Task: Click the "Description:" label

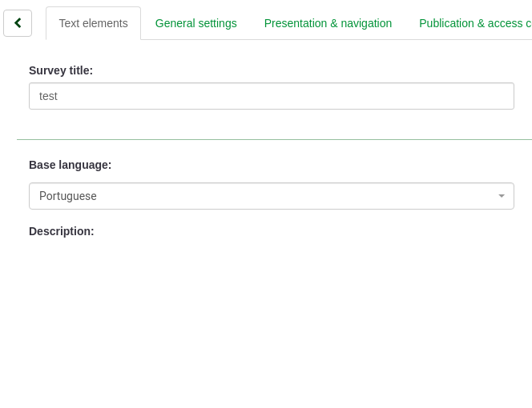Action: point(62,231)
